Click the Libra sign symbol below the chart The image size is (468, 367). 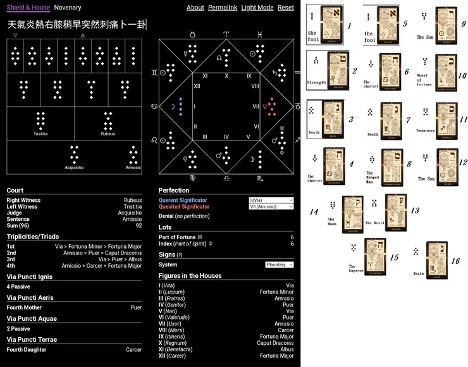[226, 178]
